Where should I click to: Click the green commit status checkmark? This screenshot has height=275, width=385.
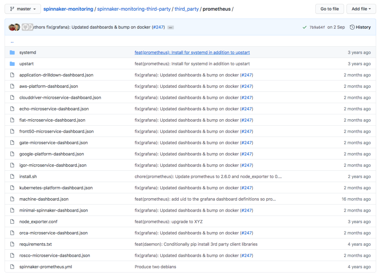tap(304, 27)
